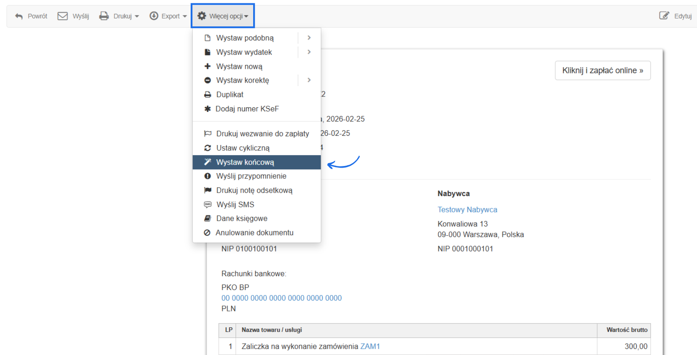Click the Edytuj pencil icon
The height and width of the screenshot is (355, 697).
(664, 16)
